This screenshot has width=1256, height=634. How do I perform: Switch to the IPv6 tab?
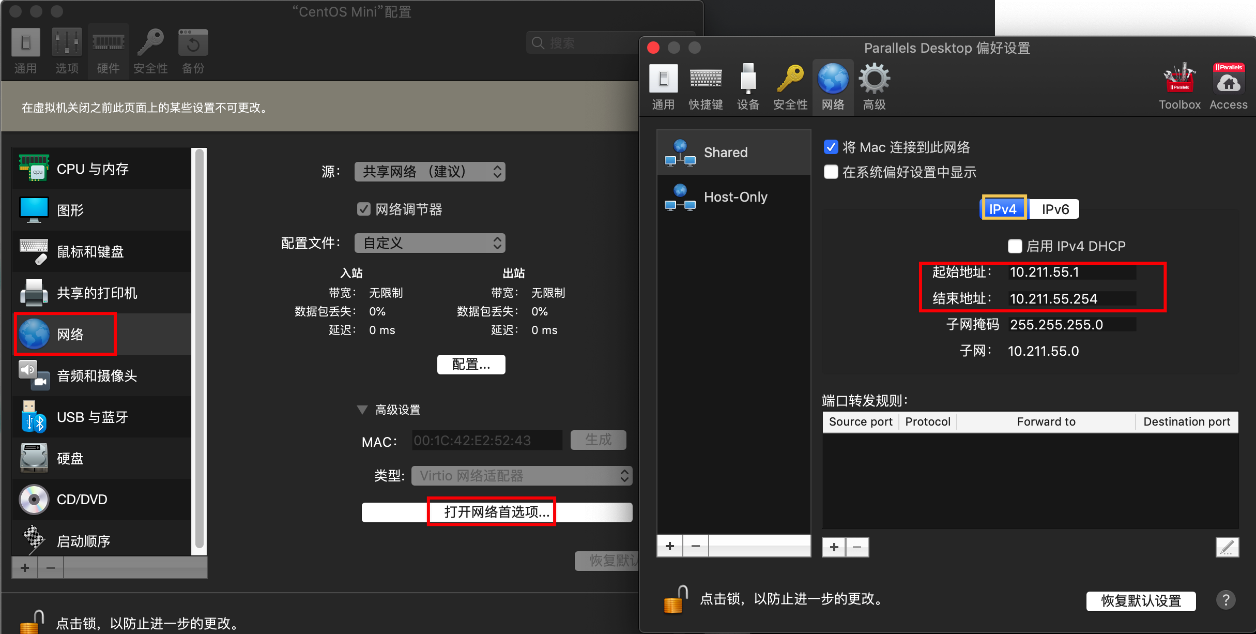pyautogui.click(x=1054, y=209)
